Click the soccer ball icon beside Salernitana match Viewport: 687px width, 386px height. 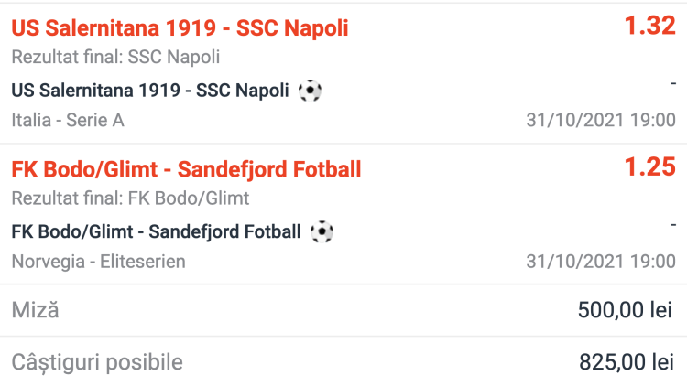point(311,91)
